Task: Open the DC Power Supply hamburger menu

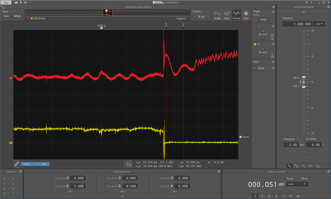Action: [219, 172]
